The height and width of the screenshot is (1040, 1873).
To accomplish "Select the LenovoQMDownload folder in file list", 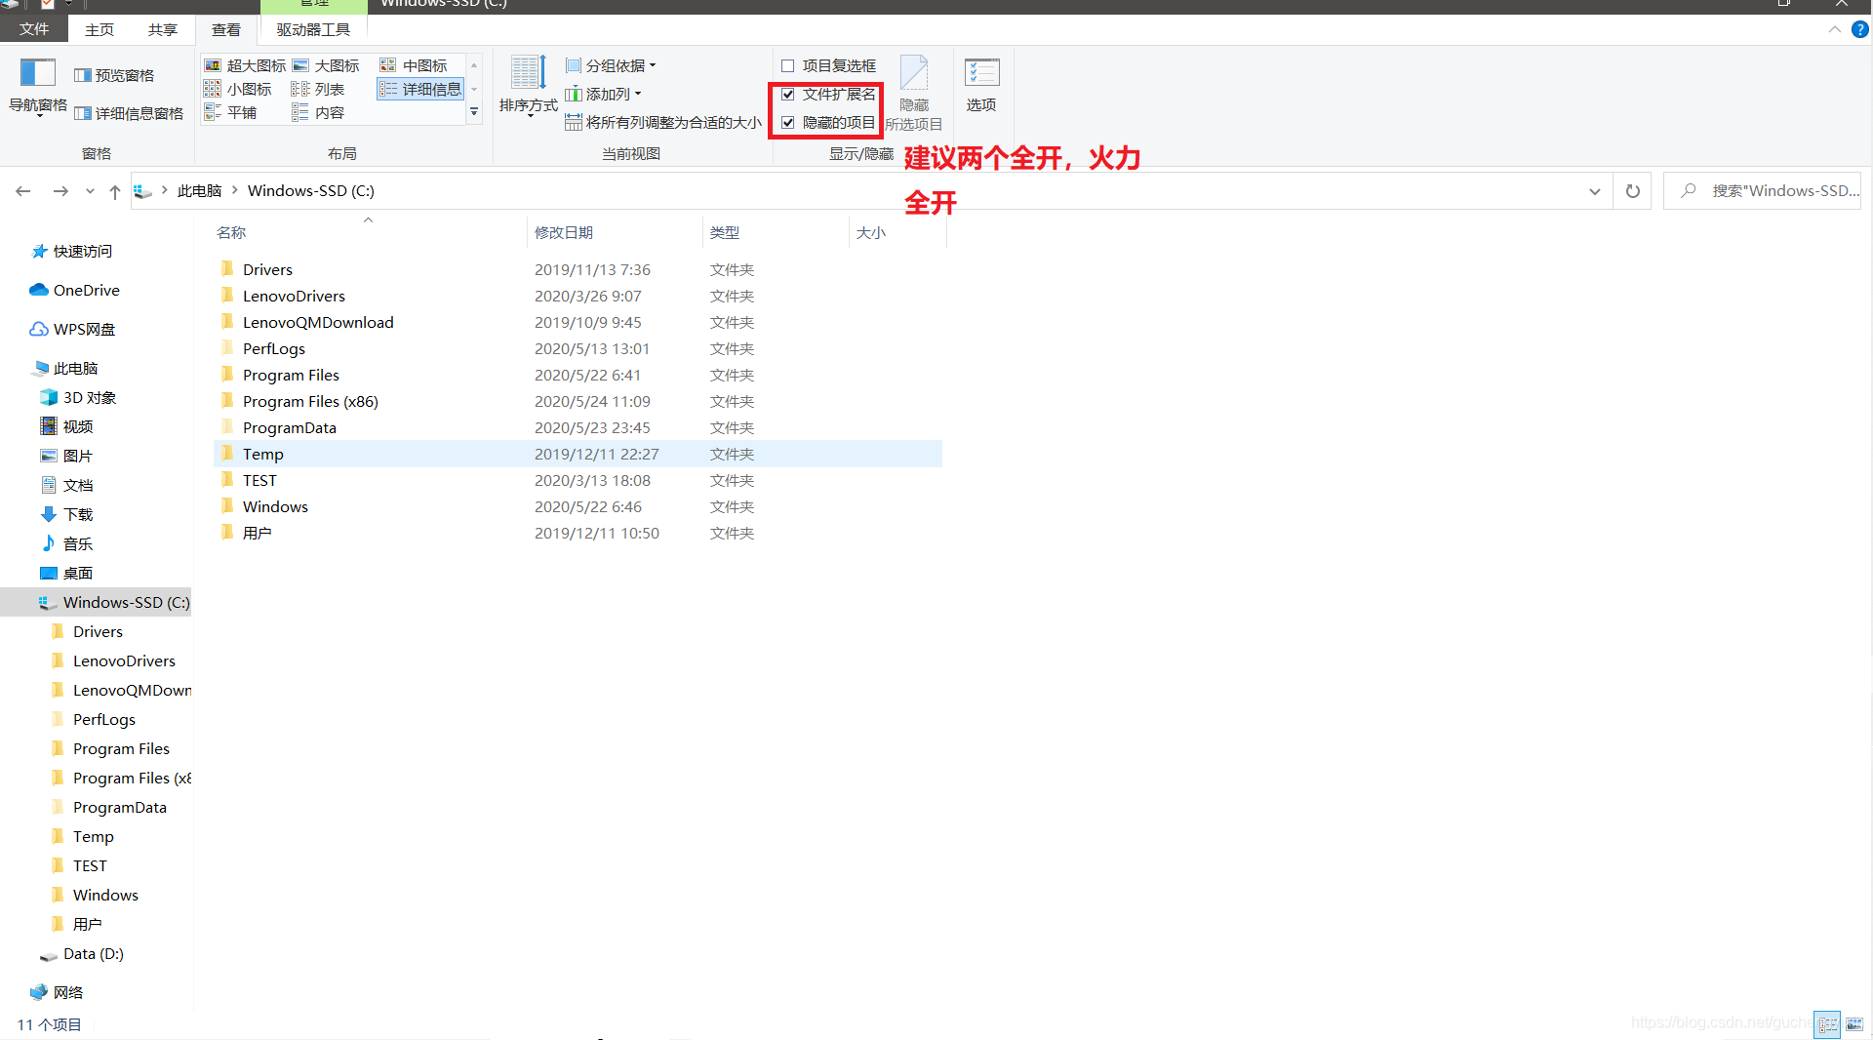I will (578, 322).
